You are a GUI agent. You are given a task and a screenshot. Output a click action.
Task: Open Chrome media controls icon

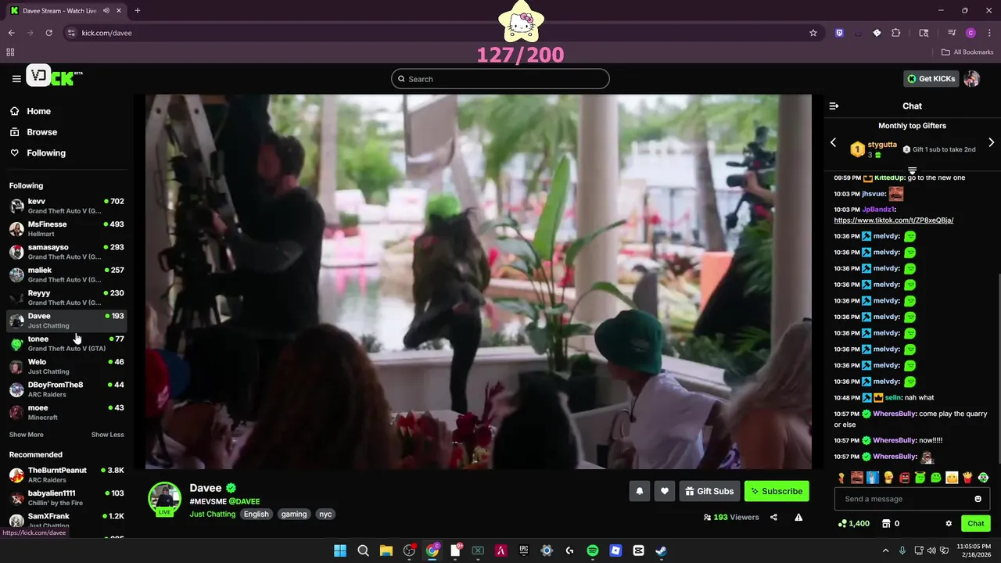click(x=952, y=33)
